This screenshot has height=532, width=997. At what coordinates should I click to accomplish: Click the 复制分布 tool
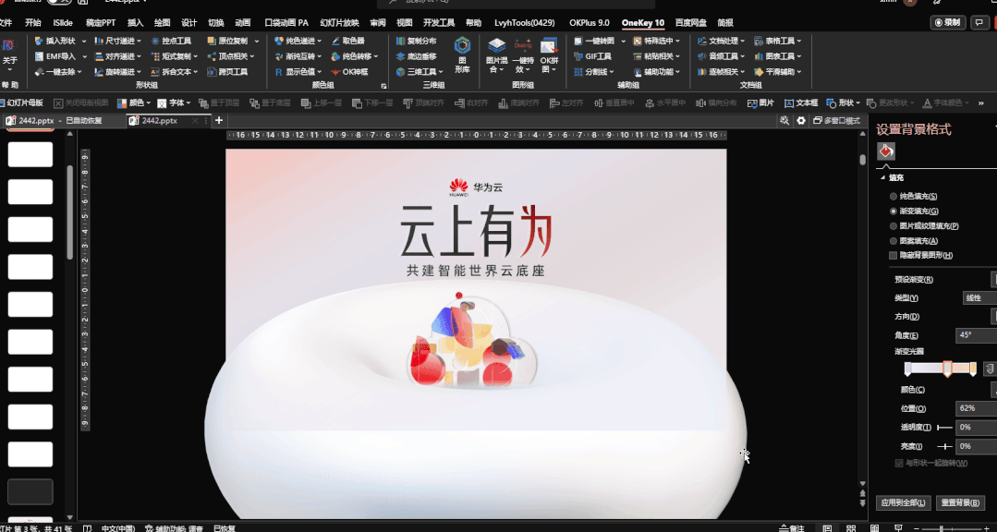416,41
